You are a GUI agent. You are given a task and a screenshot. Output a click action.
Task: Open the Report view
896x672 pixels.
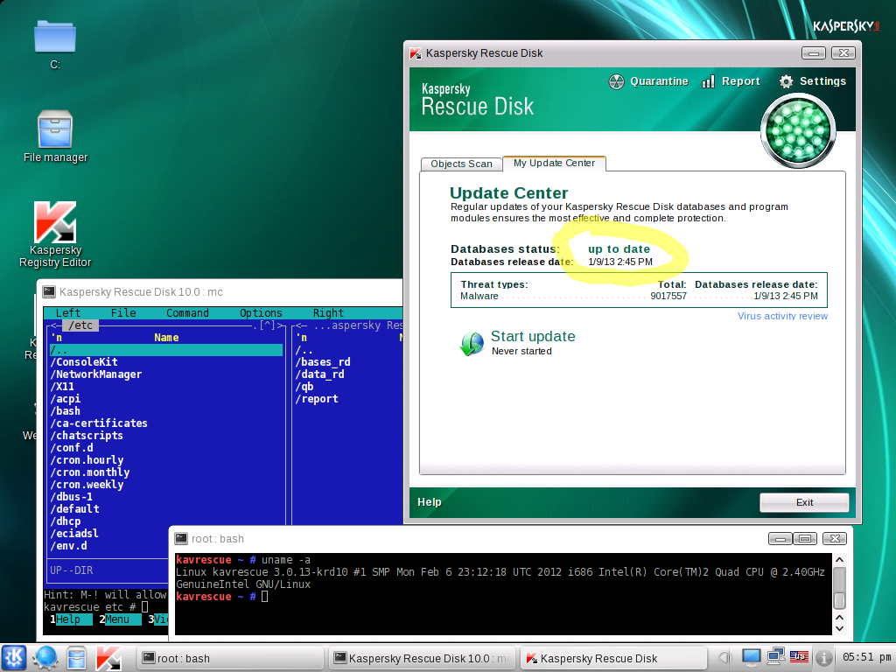tap(731, 81)
